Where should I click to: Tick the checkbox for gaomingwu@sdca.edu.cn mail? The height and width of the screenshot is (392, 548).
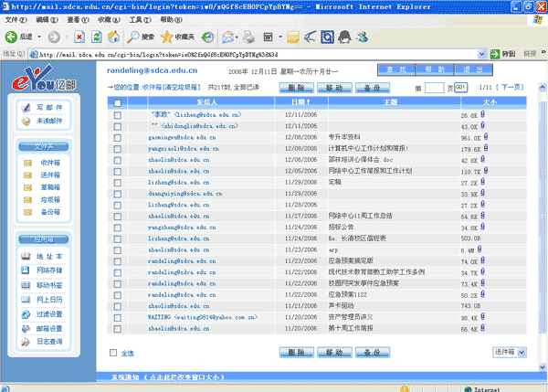117,137
